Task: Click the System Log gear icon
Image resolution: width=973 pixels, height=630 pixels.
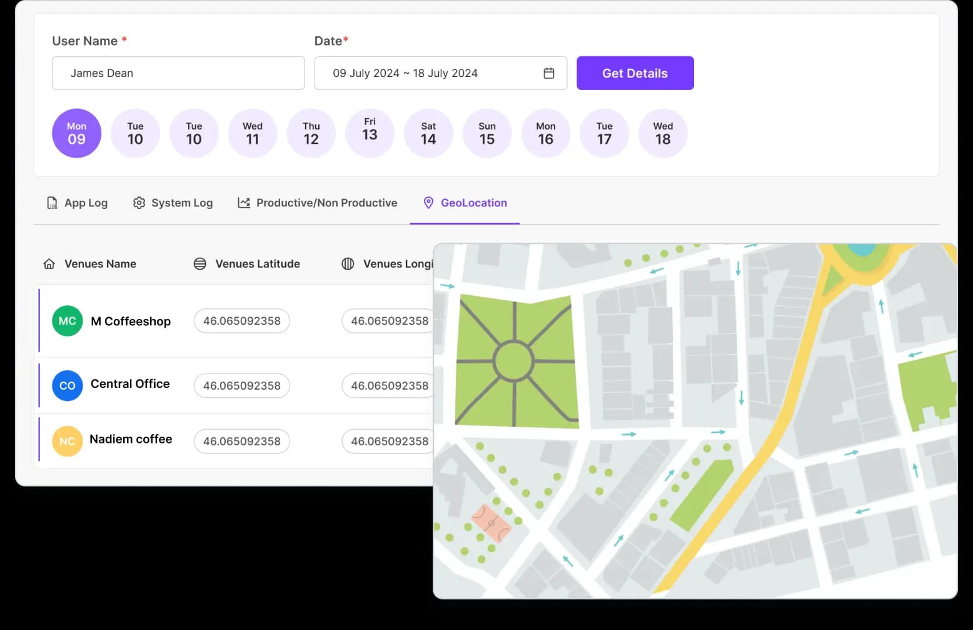Action: point(139,203)
